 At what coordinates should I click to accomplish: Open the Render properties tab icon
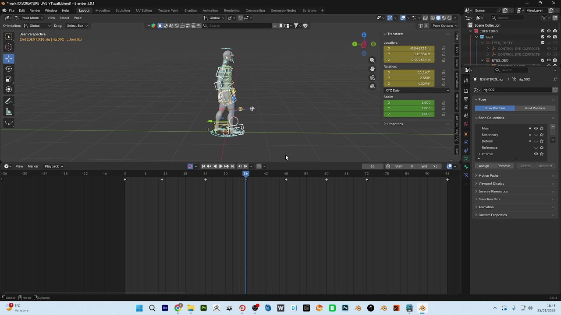pyautogui.click(x=466, y=91)
